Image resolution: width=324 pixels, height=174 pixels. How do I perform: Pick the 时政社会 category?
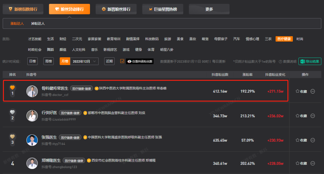point(35,49)
